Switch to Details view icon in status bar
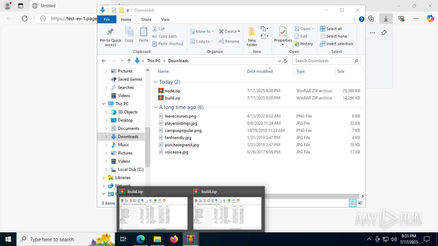 pos(353,203)
